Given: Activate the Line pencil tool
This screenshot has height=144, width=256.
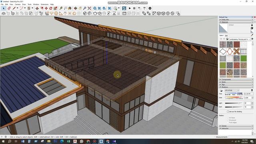Looking at the screenshot, I should pyautogui.click(x=14, y=8).
